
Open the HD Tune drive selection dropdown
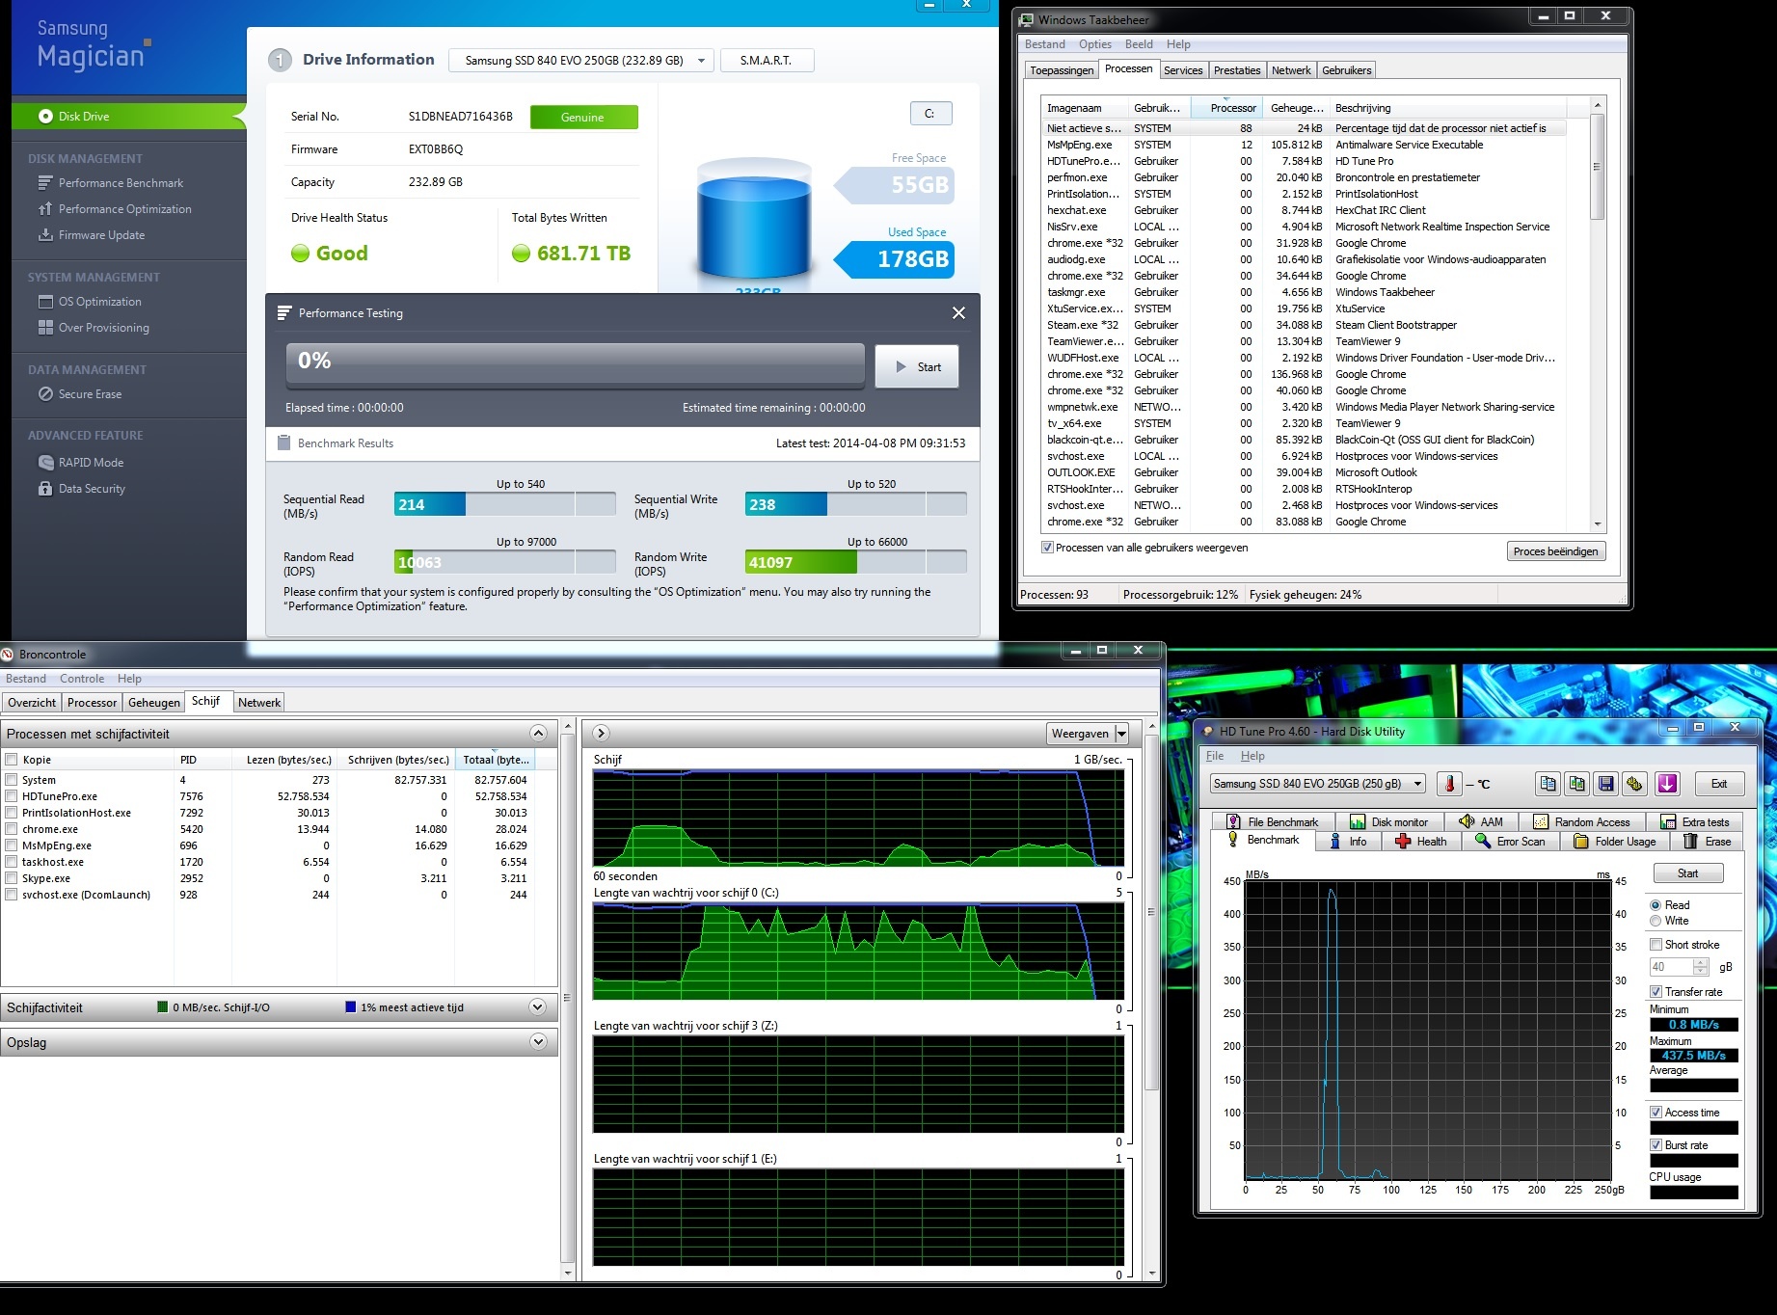click(x=1318, y=784)
